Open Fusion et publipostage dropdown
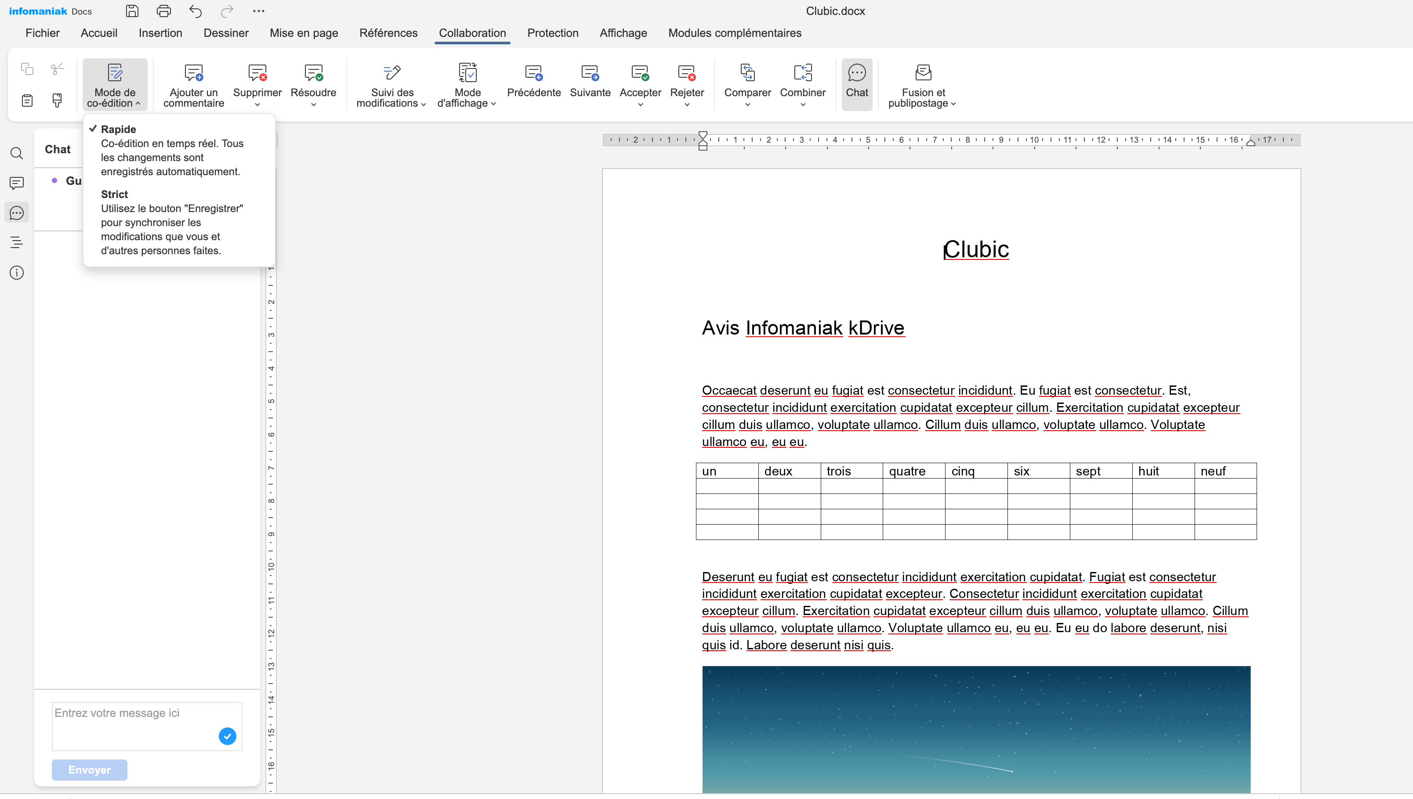Image resolution: width=1413 pixels, height=799 pixels. coord(923,85)
